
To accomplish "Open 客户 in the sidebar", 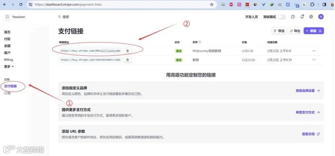I will click(7, 53).
